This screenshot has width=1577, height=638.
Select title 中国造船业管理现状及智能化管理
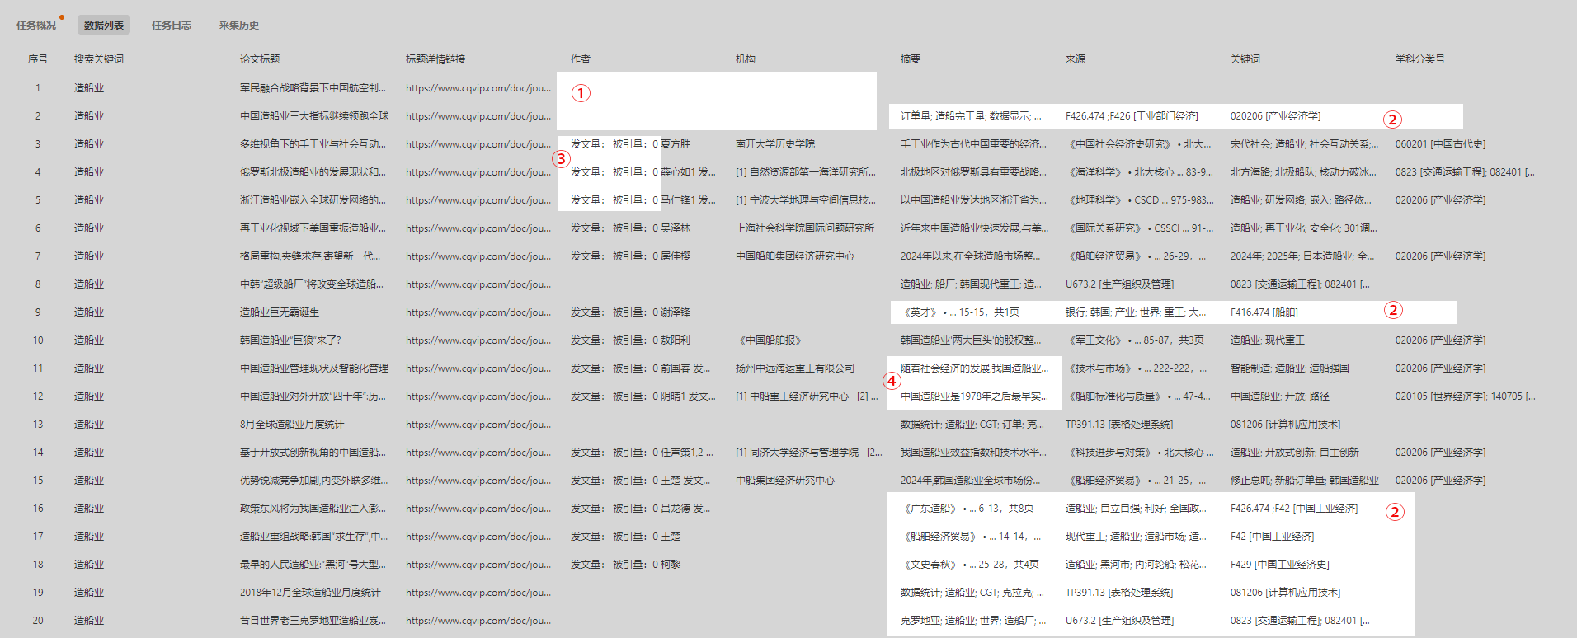314,368
